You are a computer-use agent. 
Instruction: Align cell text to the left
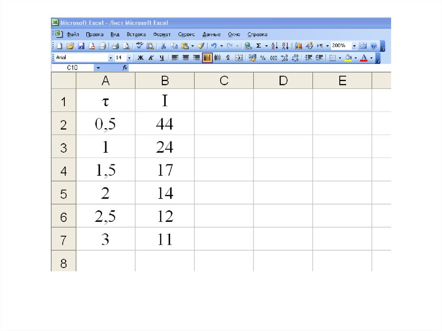tap(175, 58)
